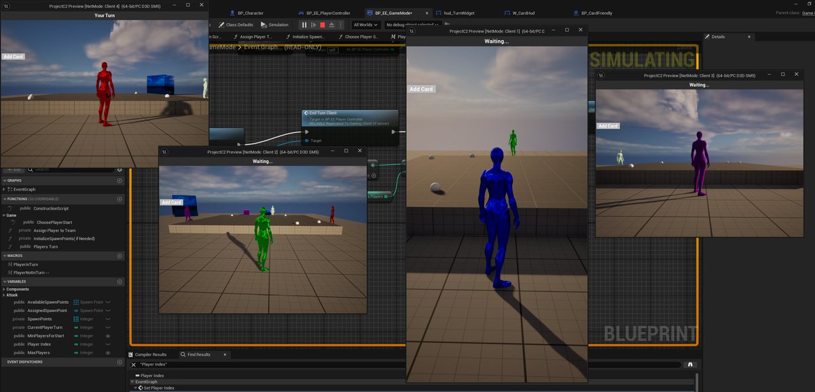Viewport: 815px width, 392px height.
Task: Add a new graph with plus icon
Action: point(120,180)
